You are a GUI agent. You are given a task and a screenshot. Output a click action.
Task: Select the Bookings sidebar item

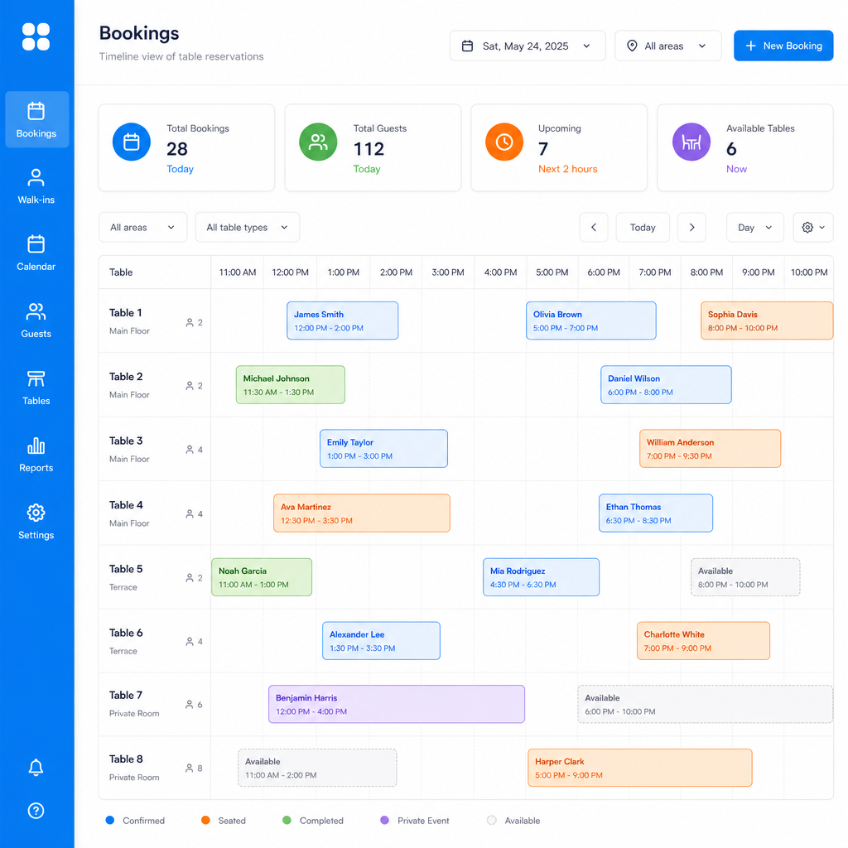pos(36,119)
